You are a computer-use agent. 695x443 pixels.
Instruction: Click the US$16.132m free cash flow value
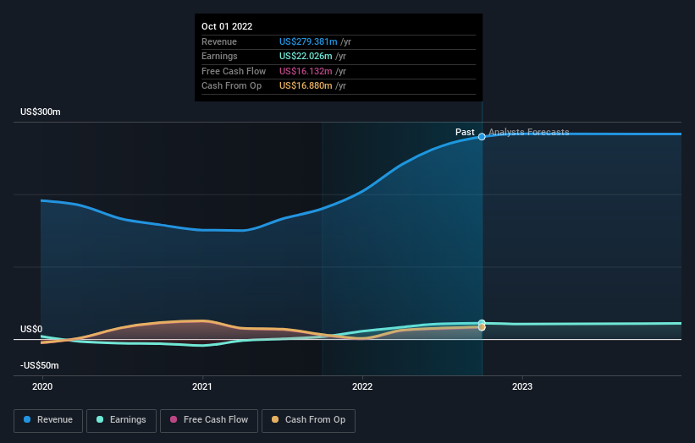coord(306,71)
